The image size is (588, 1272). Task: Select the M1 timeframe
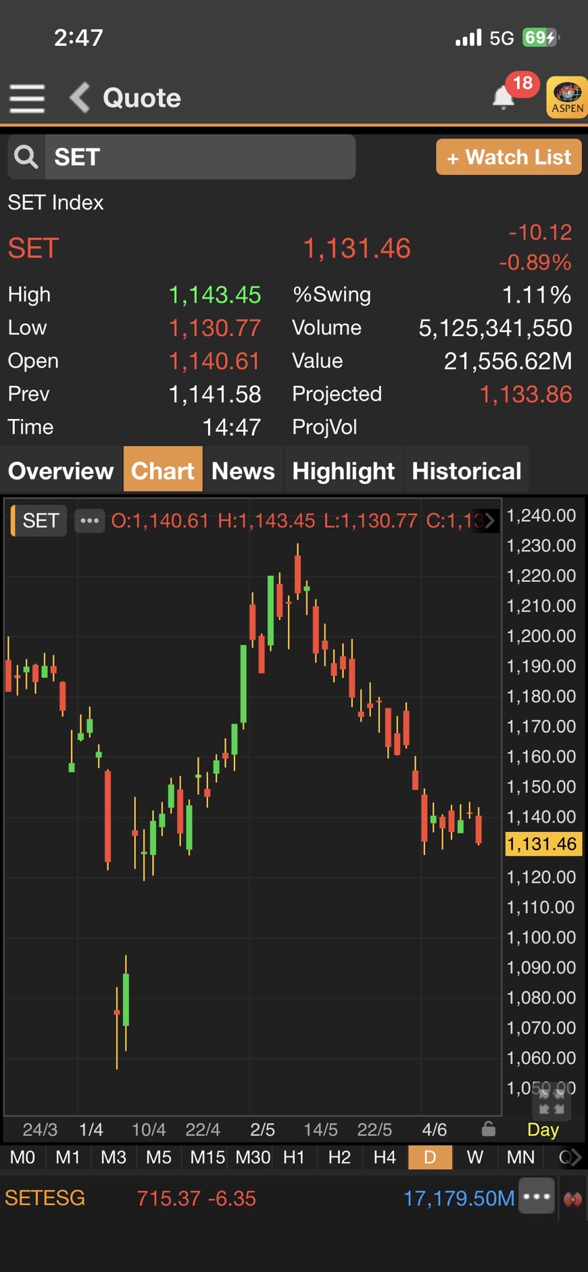tap(68, 1157)
